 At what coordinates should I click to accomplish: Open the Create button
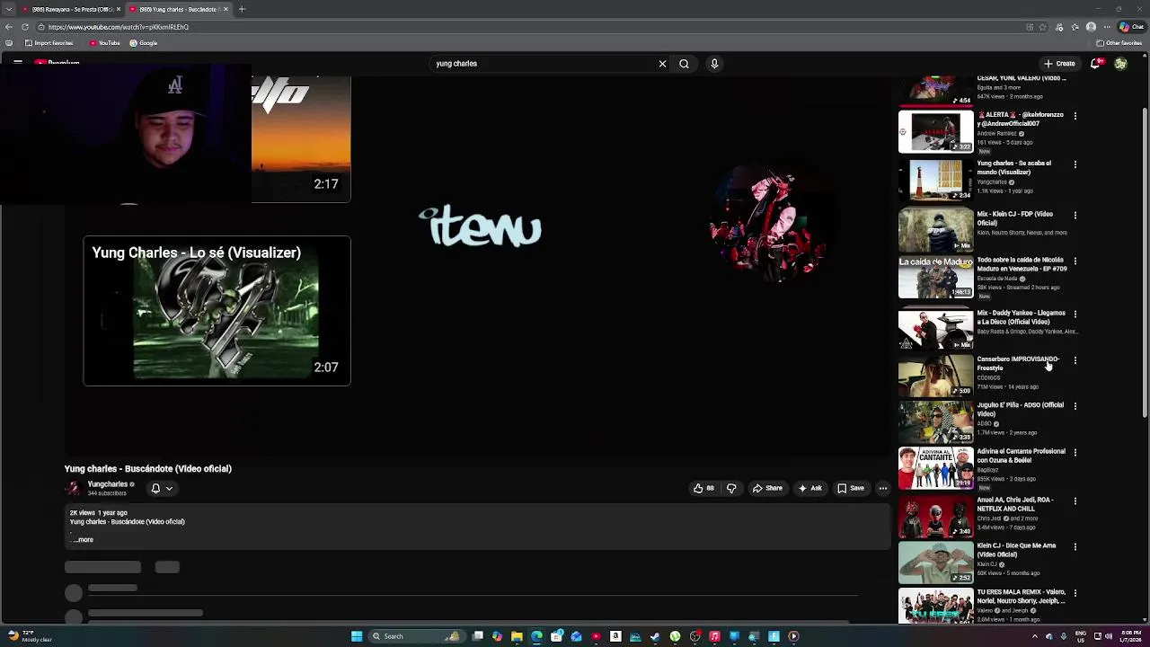pyautogui.click(x=1059, y=64)
